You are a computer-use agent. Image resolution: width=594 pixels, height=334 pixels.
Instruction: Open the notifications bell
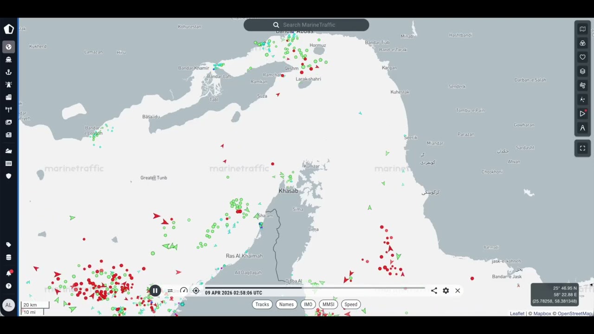(8, 273)
